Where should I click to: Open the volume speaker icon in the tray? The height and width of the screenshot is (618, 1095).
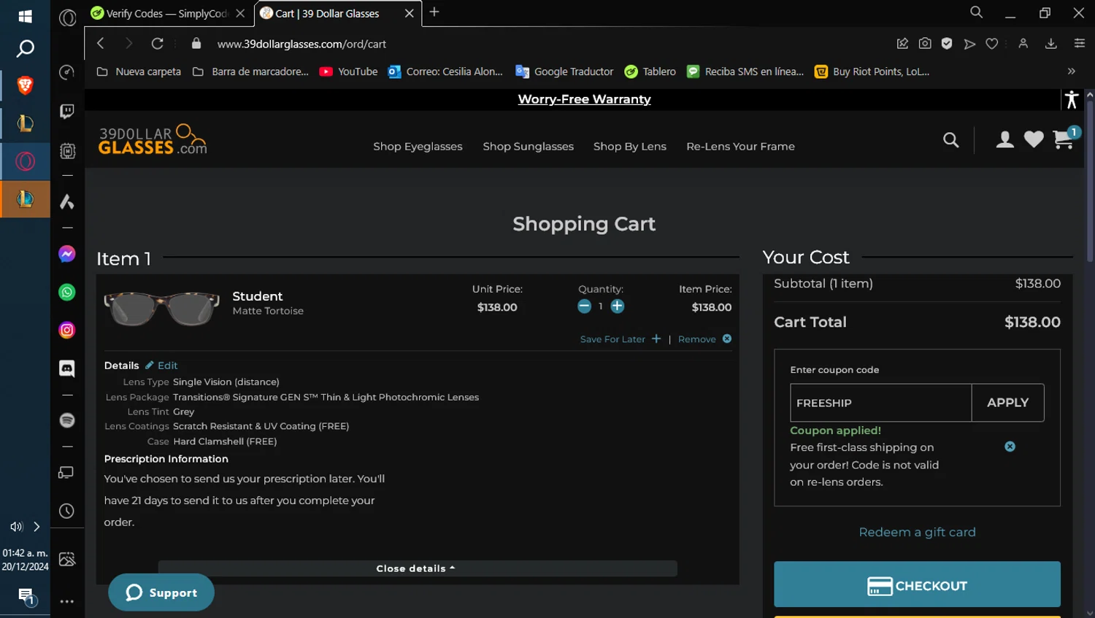pos(16,527)
